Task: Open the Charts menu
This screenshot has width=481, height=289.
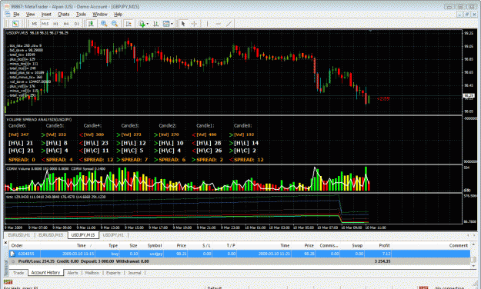Action: pyautogui.click(x=64, y=15)
